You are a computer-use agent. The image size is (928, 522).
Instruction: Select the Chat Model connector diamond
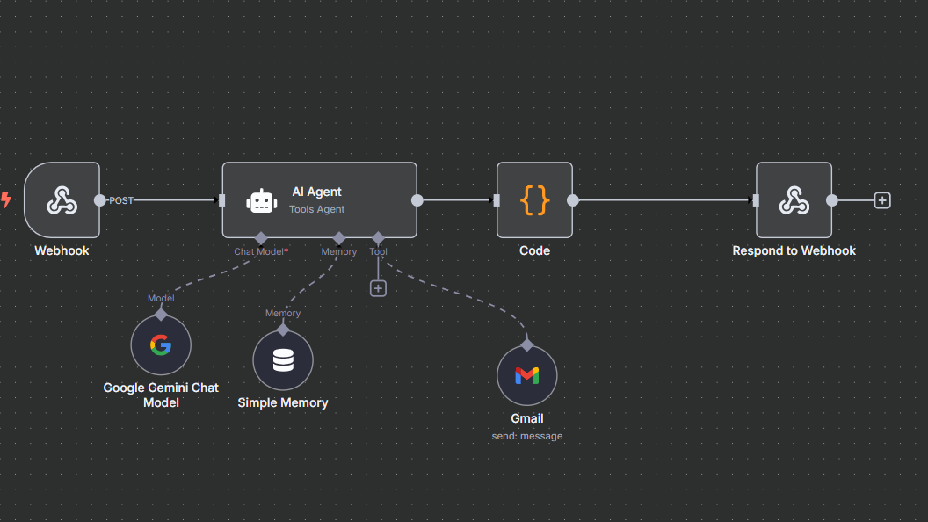260,237
